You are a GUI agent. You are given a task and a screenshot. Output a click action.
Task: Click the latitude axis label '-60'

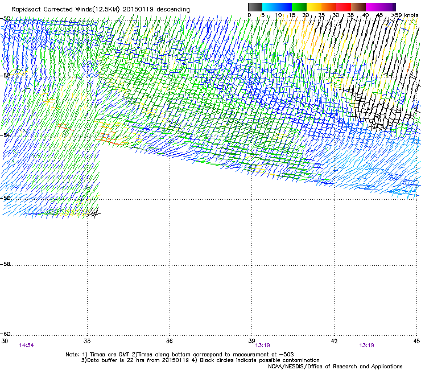pos(5,334)
